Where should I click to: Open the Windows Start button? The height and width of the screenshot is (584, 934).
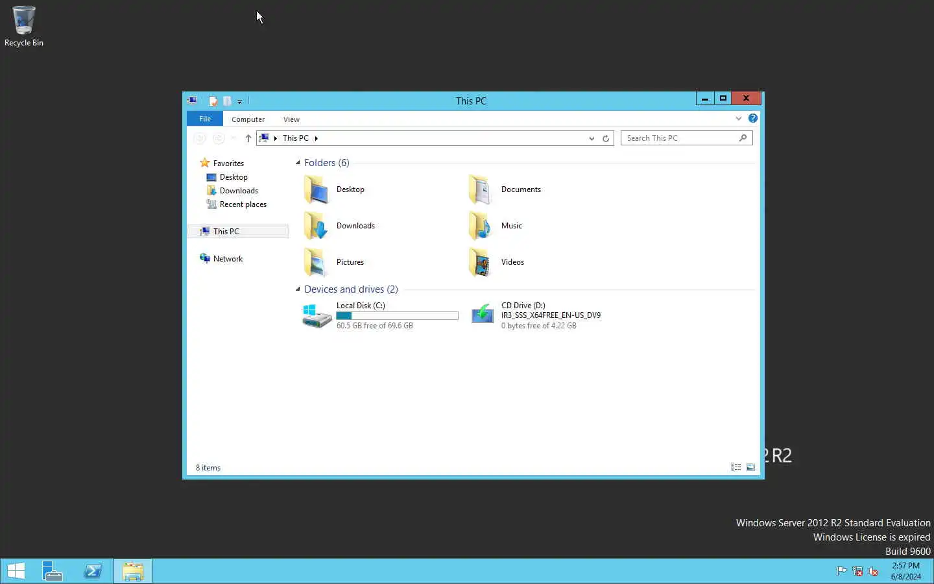[x=16, y=572]
